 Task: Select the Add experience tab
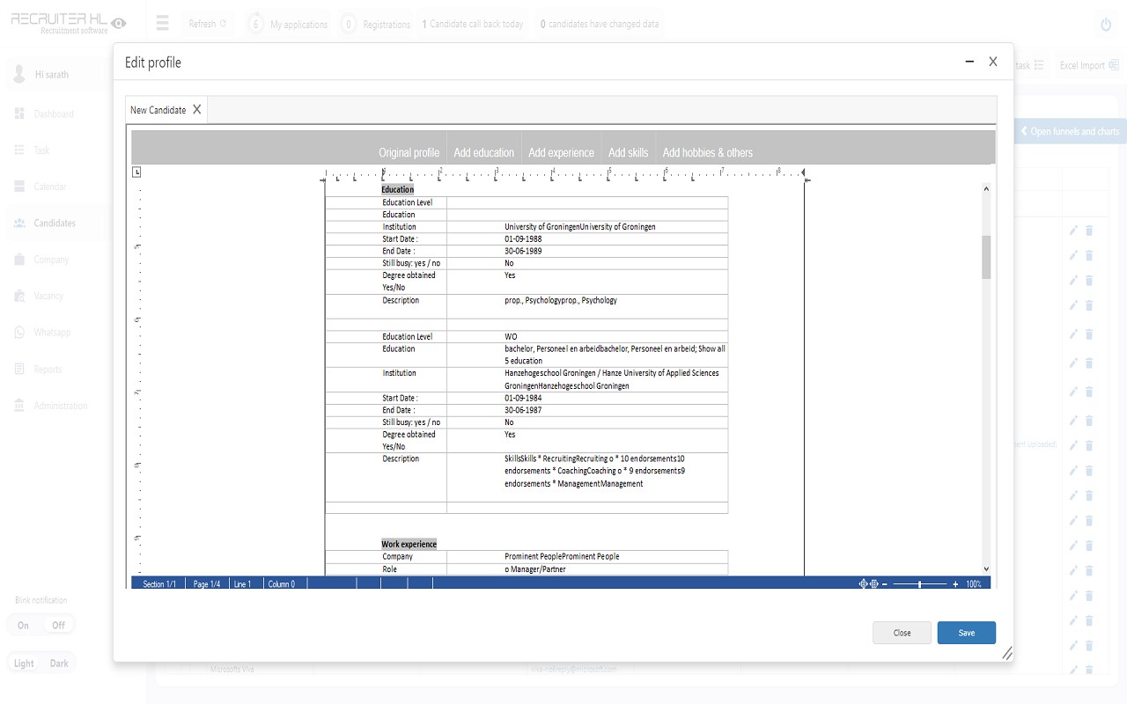coord(561,152)
